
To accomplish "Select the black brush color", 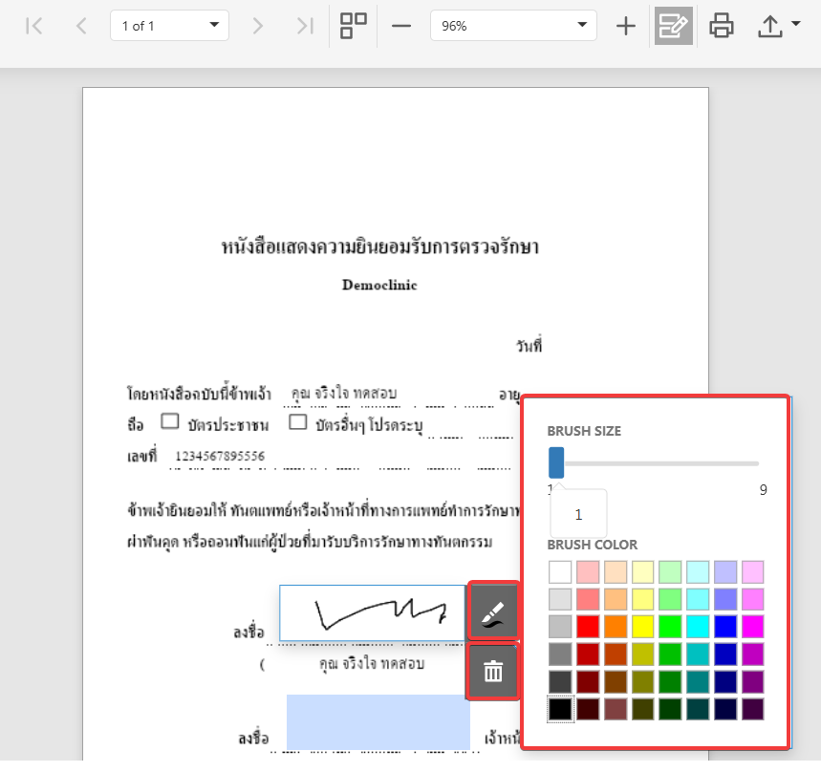I will 560,709.
